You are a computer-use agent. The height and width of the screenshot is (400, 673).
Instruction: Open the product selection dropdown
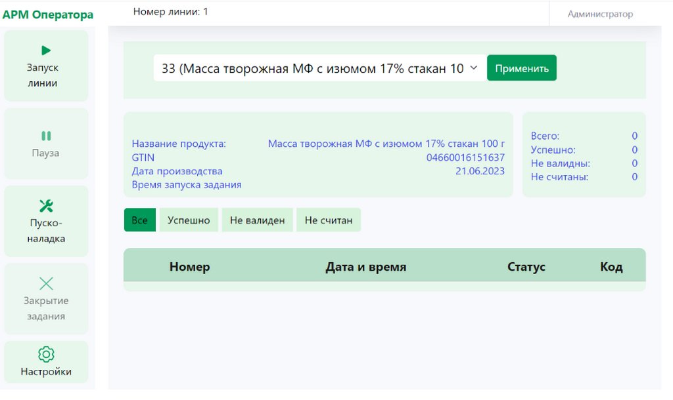(x=320, y=68)
